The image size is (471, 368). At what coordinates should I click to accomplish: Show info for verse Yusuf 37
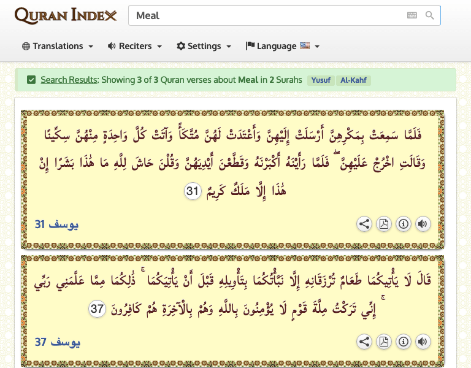click(x=403, y=342)
